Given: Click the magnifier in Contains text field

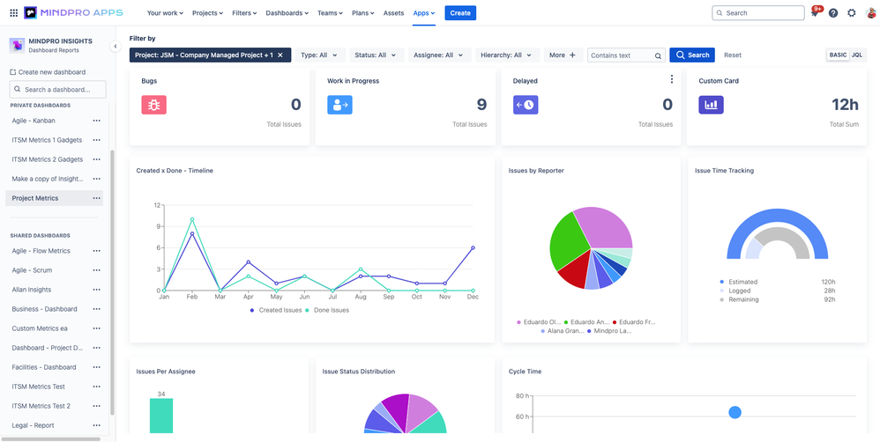Looking at the screenshot, I should coord(658,55).
